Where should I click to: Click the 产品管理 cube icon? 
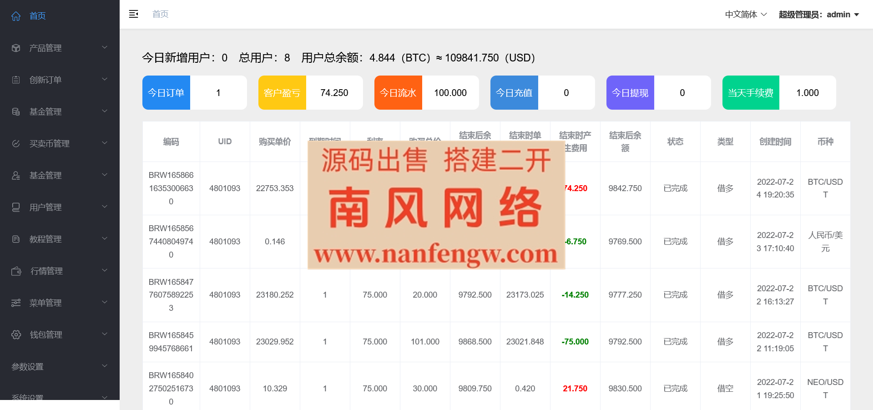pos(16,48)
